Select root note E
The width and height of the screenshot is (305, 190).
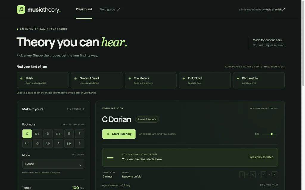(x=69, y=134)
